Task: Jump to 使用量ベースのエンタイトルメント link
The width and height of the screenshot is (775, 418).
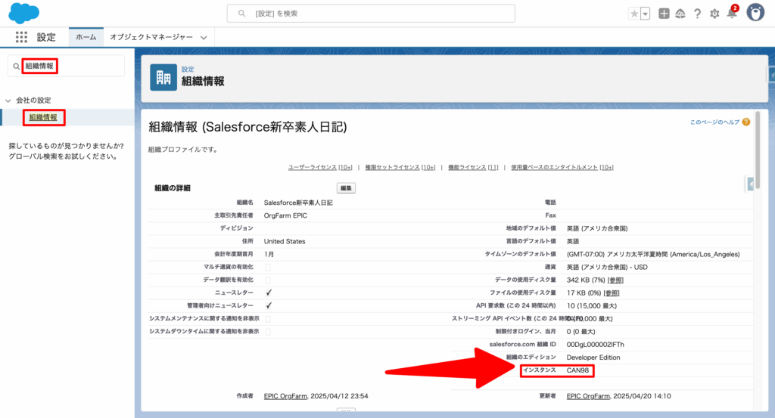Action: [x=562, y=167]
